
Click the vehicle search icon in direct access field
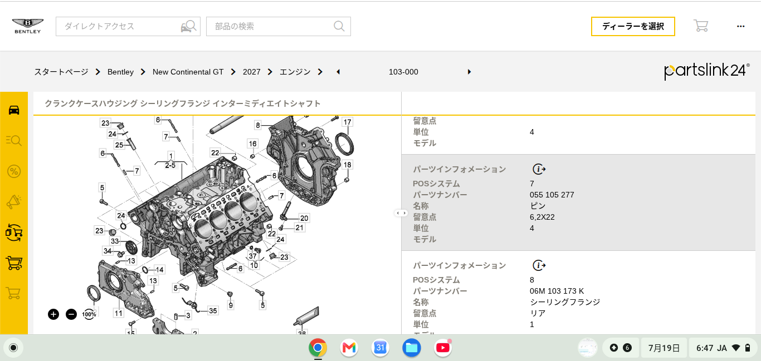point(188,26)
